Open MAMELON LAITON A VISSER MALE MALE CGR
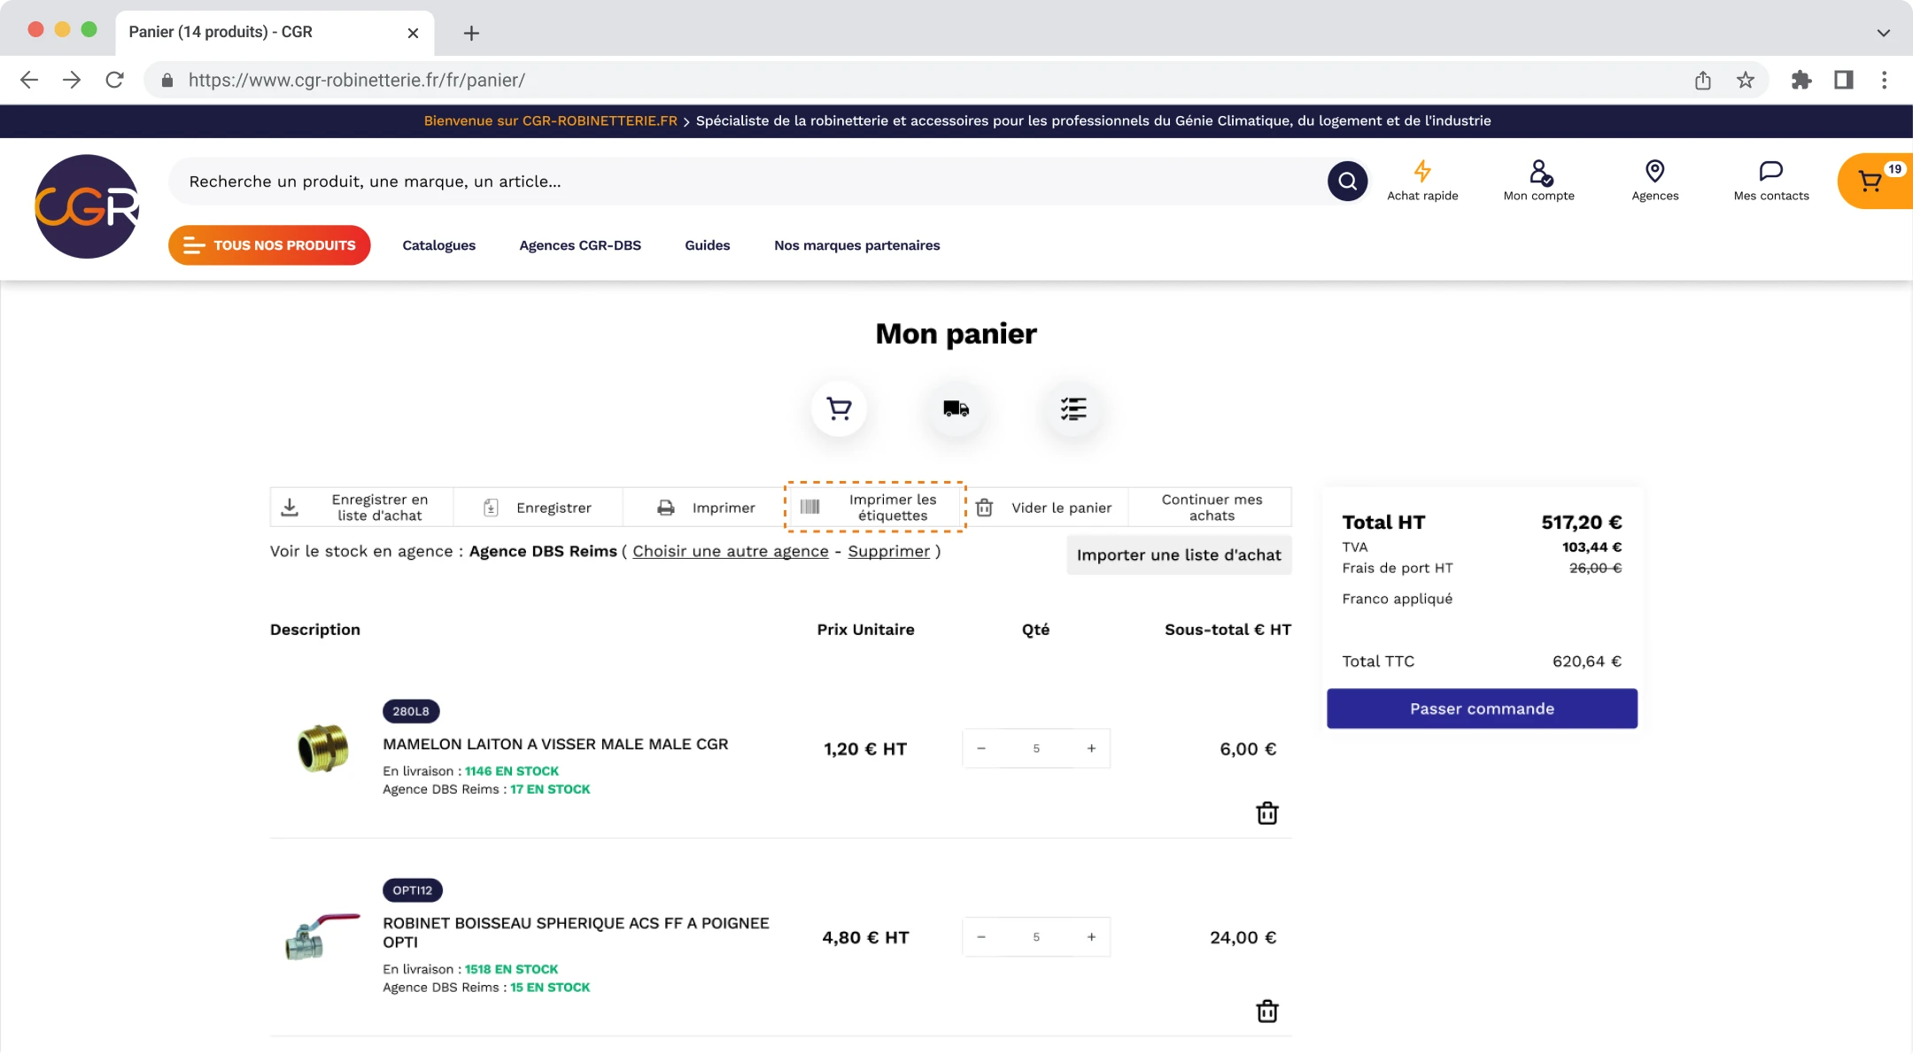 555,744
